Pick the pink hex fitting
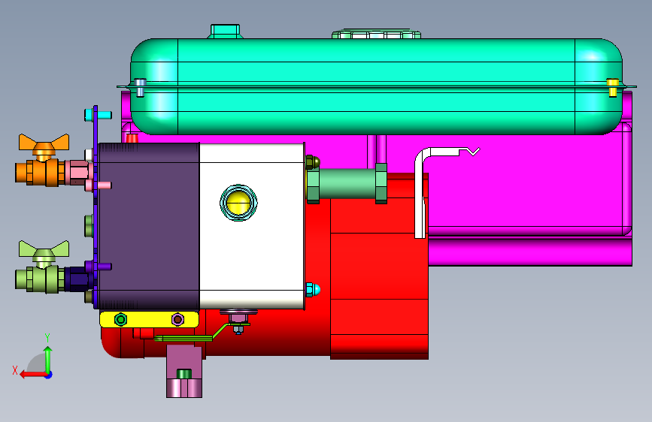This screenshot has width=652, height=422. [x=78, y=172]
